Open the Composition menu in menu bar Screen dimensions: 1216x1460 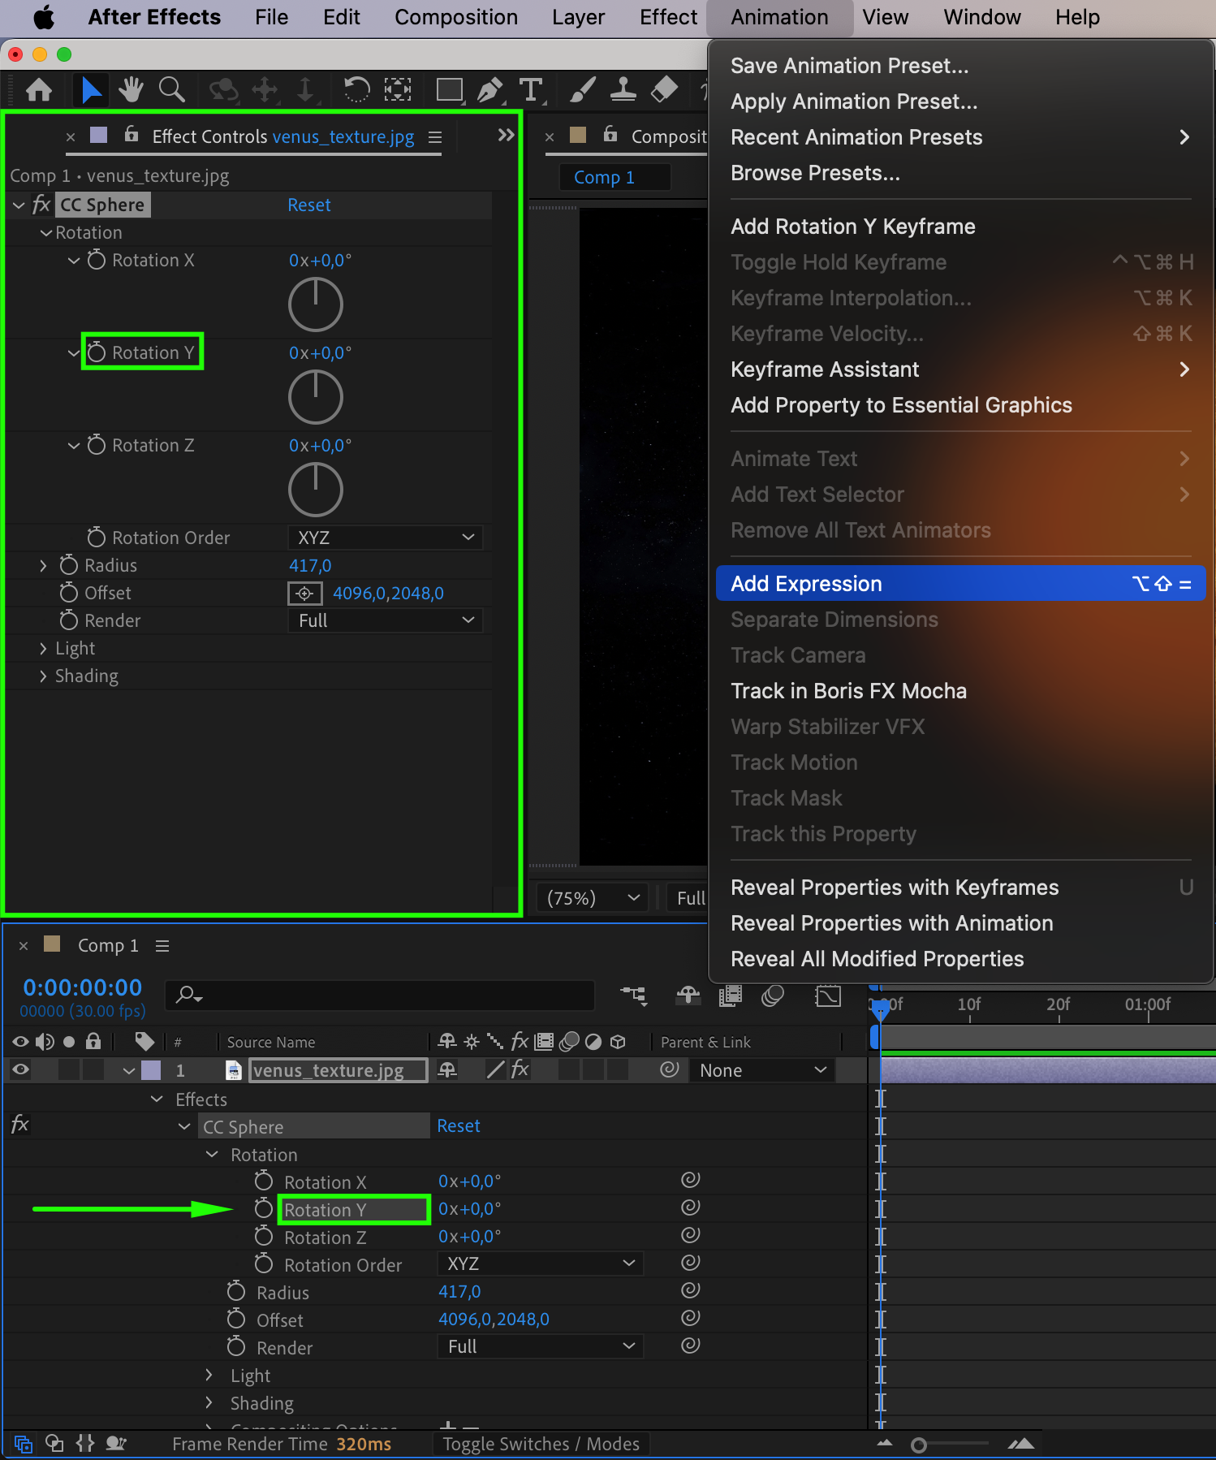[x=455, y=17]
